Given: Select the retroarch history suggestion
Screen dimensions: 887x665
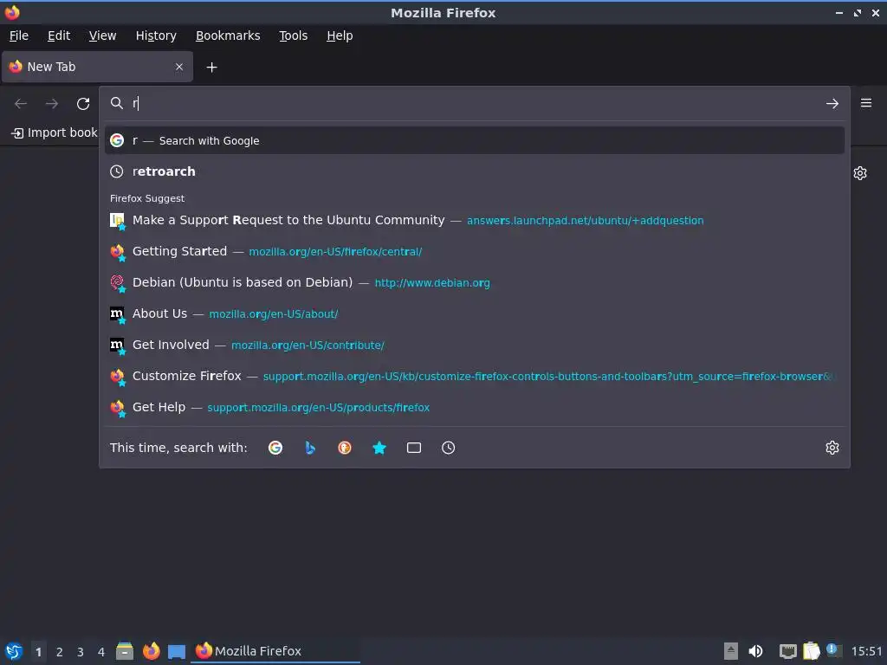Looking at the screenshot, I should coord(475,171).
